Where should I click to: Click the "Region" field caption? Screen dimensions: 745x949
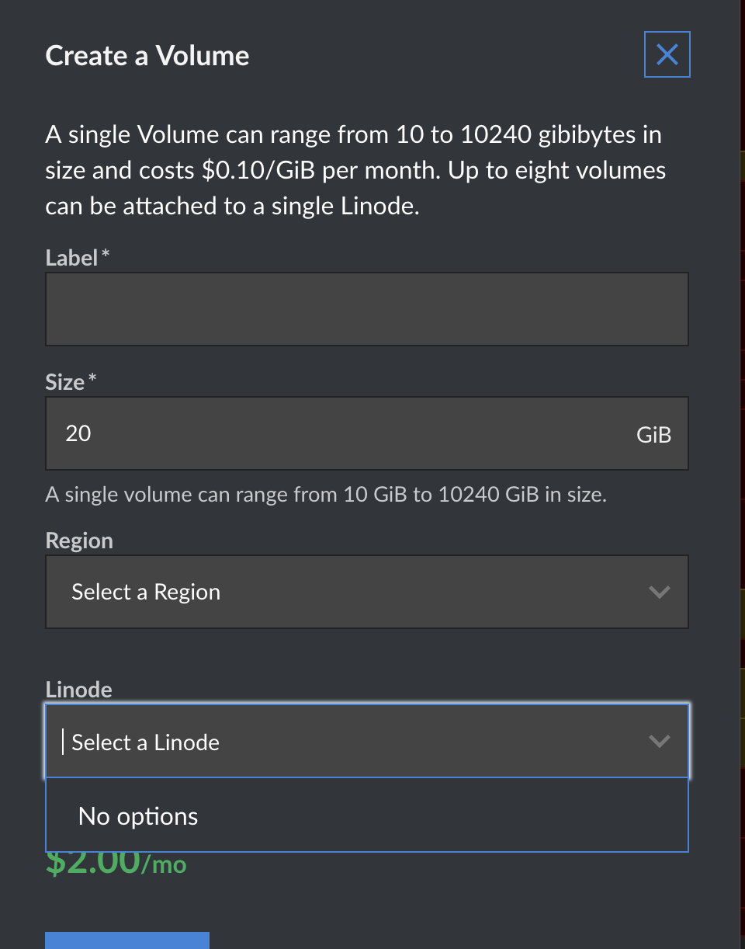click(79, 541)
